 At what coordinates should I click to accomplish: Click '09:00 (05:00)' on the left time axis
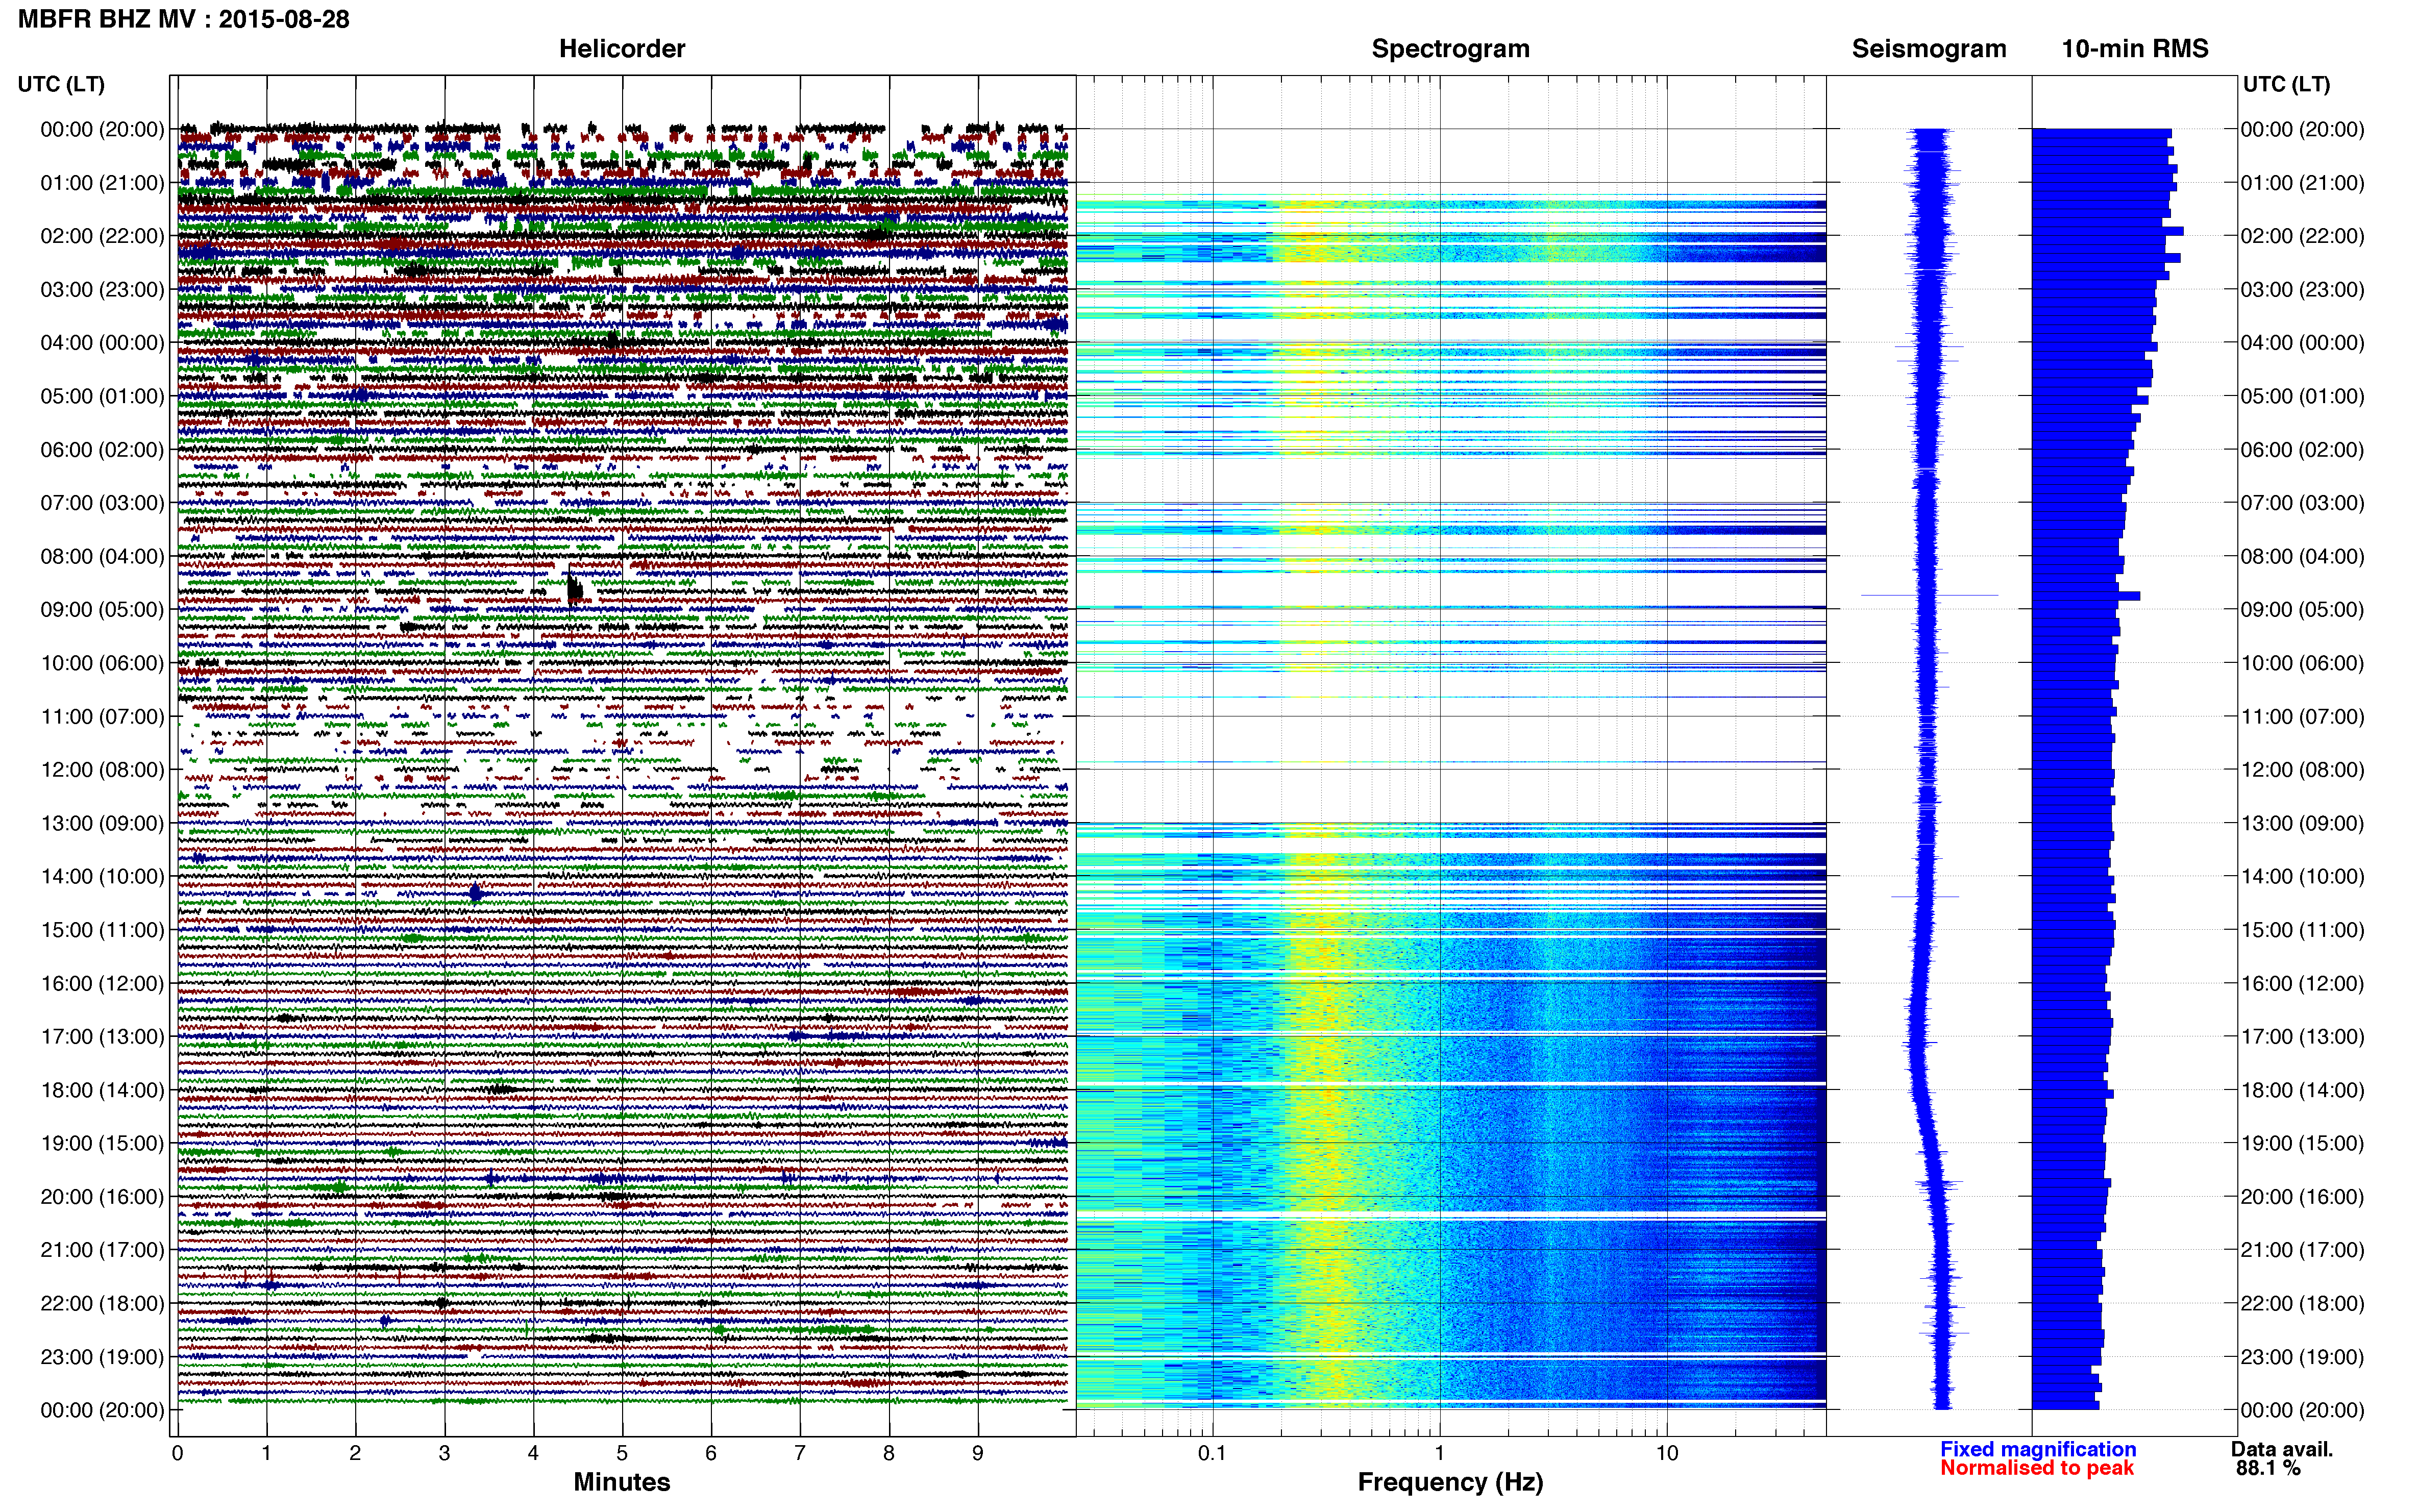tap(102, 610)
